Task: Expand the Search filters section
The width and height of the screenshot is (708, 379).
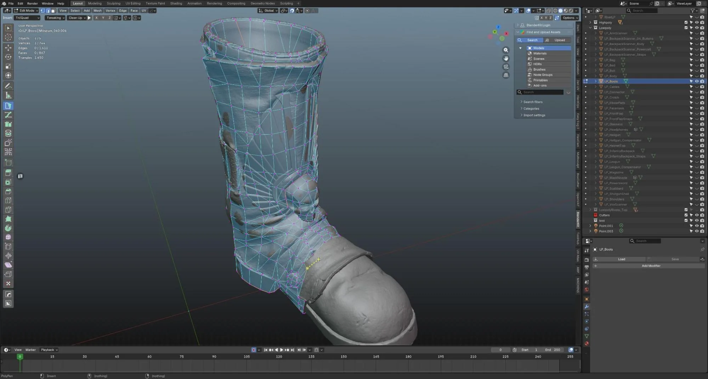Action: (x=533, y=102)
